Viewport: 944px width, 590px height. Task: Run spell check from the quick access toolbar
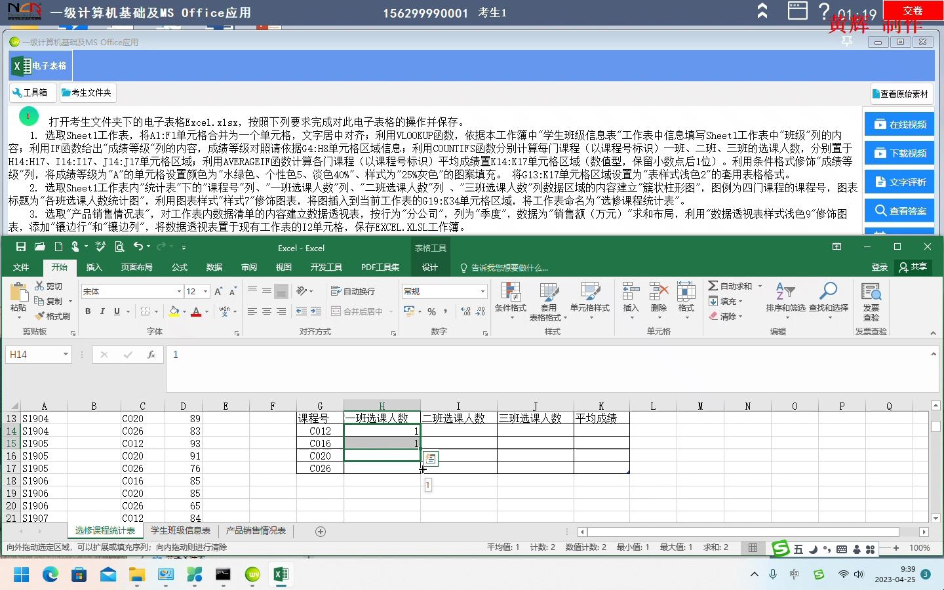[100, 246]
